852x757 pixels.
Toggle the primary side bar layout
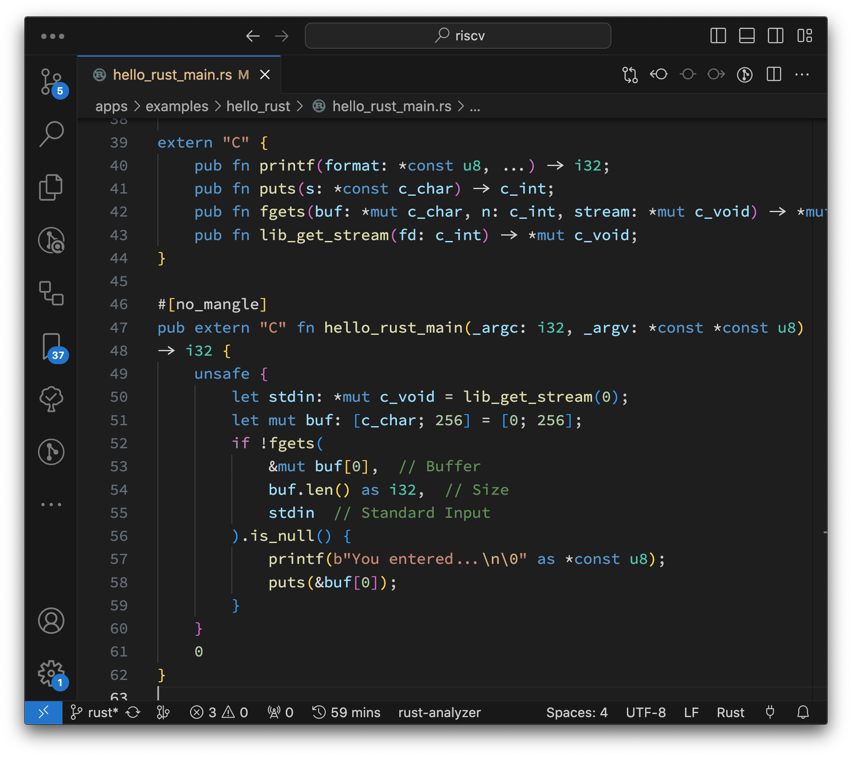[718, 36]
